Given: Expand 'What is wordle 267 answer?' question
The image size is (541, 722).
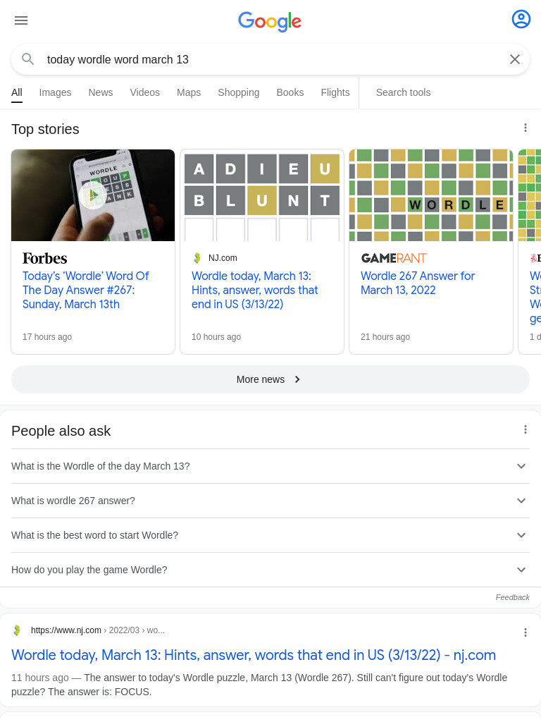Looking at the screenshot, I should (270, 501).
